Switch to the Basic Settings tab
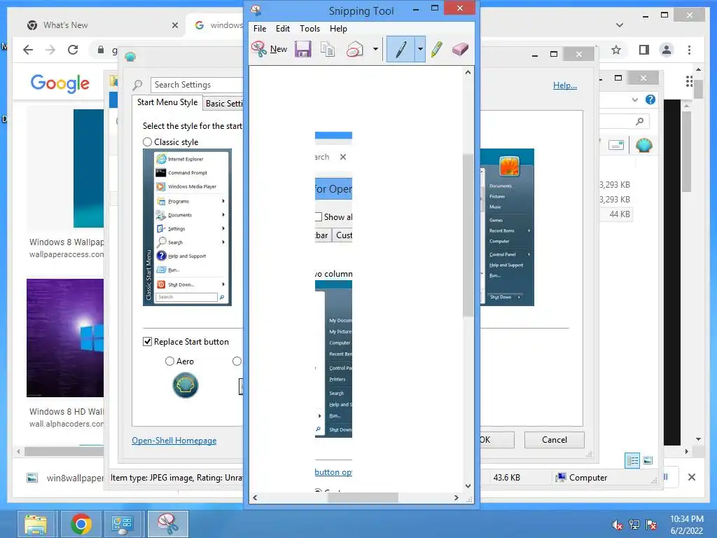 (x=223, y=104)
